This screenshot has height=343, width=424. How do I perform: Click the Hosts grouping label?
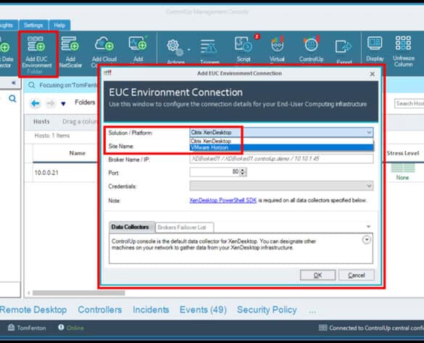click(x=41, y=121)
